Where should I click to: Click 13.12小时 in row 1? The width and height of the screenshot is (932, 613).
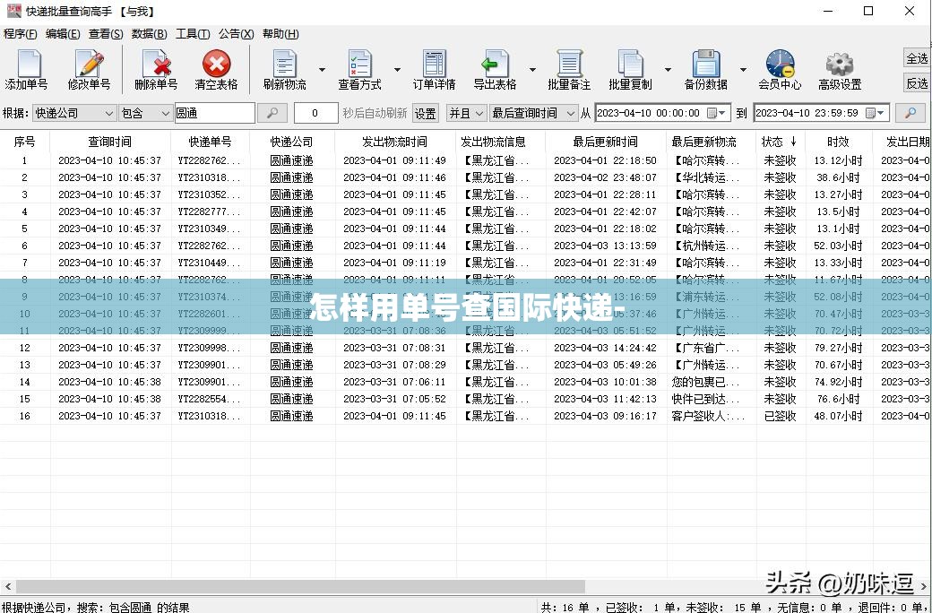tap(838, 160)
